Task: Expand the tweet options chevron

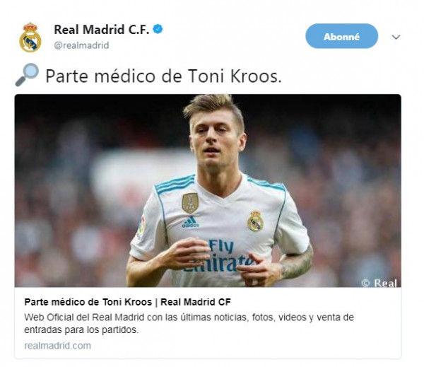Action: coord(396,37)
